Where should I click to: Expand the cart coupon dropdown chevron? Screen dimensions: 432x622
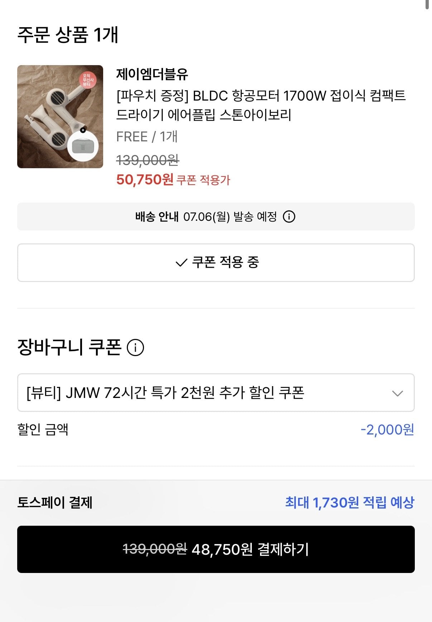coord(397,393)
